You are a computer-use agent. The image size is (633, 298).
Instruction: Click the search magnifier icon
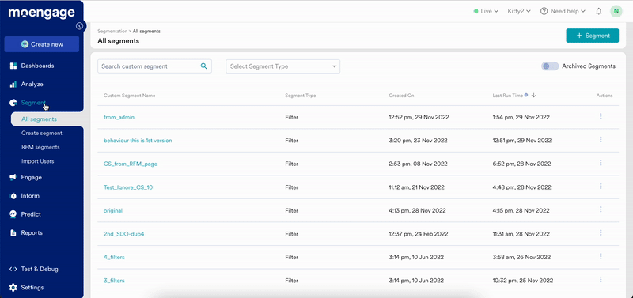[x=204, y=66]
